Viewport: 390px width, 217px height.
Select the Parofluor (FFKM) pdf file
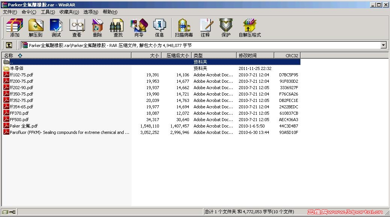(70, 132)
